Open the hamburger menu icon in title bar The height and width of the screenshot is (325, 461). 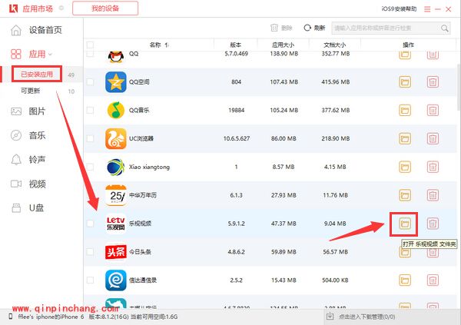[x=427, y=9]
